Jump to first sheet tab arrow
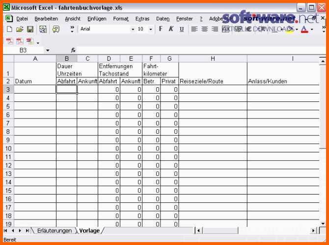This screenshot has height=245, width=329. pyautogui.click(x=6, y=231)
